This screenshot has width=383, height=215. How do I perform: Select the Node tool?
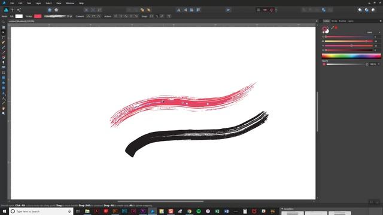point(3,32)
